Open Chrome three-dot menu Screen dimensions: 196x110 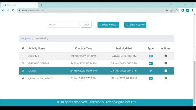click(193, 10)
